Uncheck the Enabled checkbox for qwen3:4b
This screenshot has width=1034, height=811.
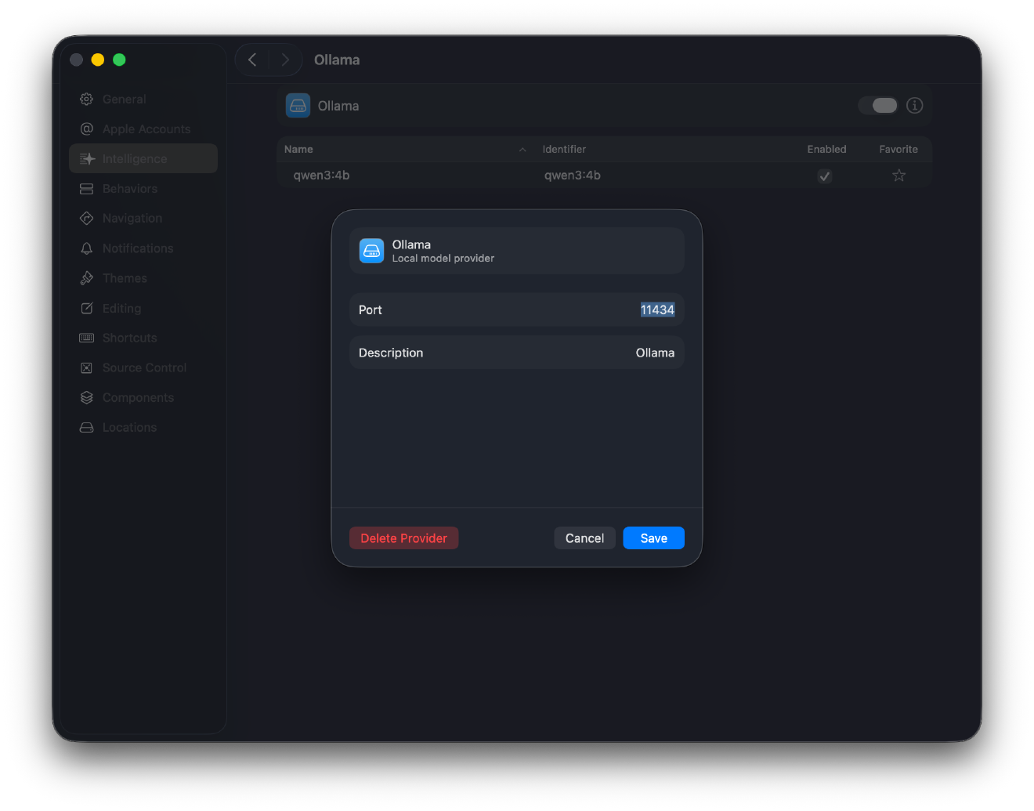824,176
